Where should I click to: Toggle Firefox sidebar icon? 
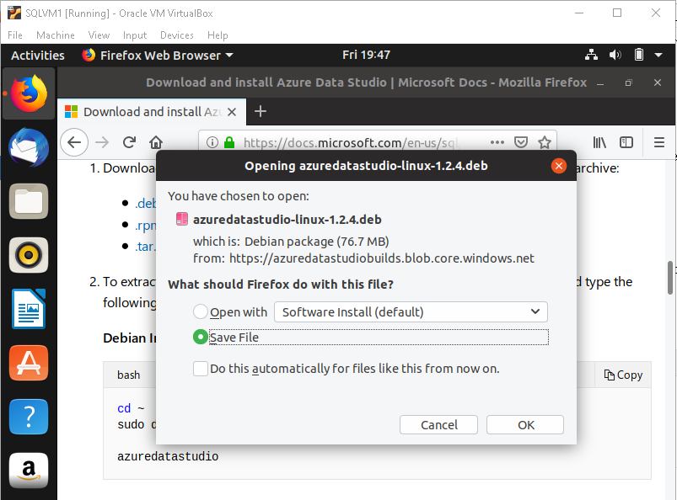pos(626,142)
